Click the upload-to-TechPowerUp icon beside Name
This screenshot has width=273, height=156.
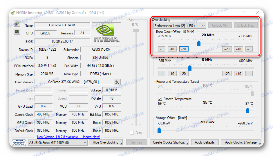(17, 23)
